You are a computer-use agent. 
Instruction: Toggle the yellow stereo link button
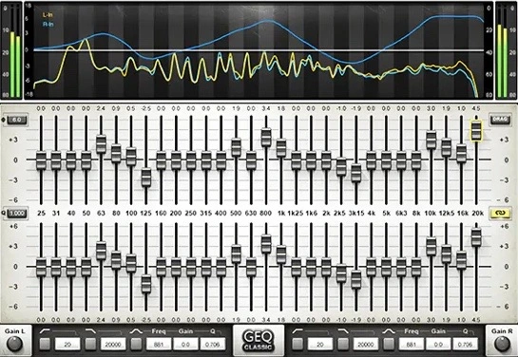click(501, 213)
